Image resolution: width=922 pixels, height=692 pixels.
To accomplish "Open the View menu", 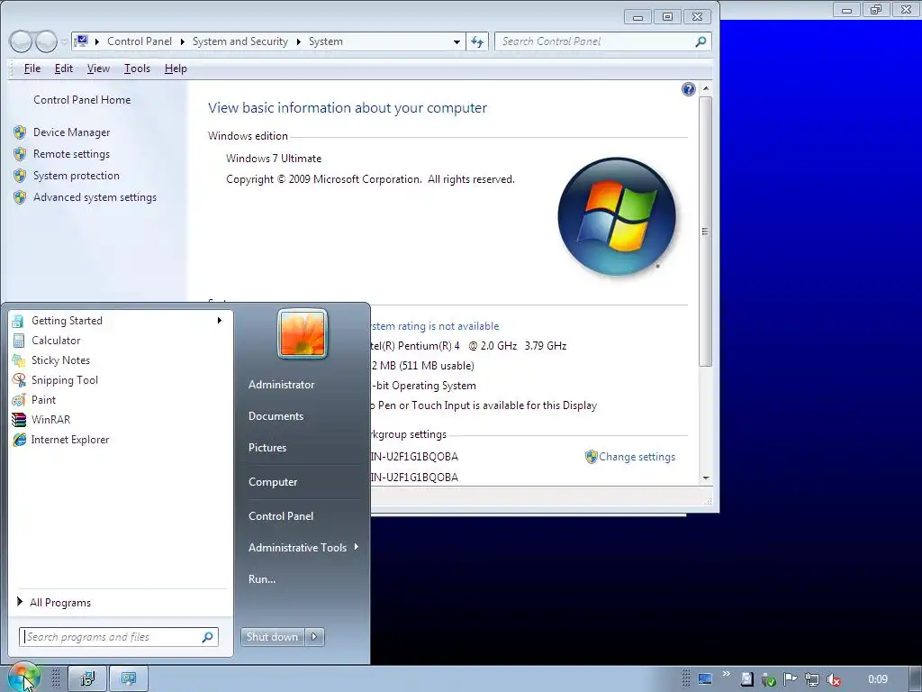I will pos(98,68).
